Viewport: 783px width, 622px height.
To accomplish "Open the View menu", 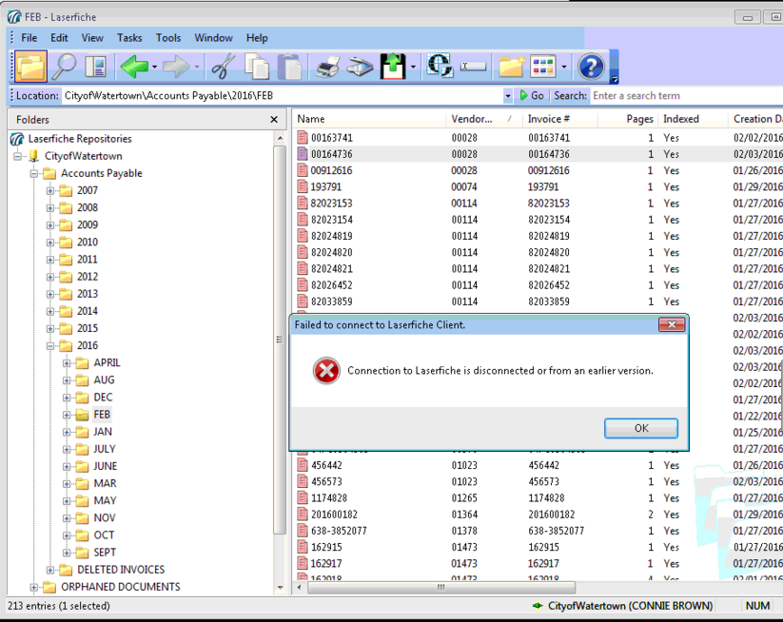I will click(x=92, y=38).
